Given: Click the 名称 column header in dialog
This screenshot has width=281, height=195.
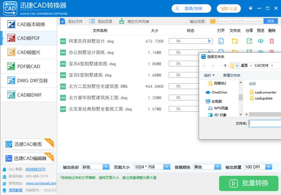Looking at the screenshot, I should pyautogui.click(x=252, y=84).
